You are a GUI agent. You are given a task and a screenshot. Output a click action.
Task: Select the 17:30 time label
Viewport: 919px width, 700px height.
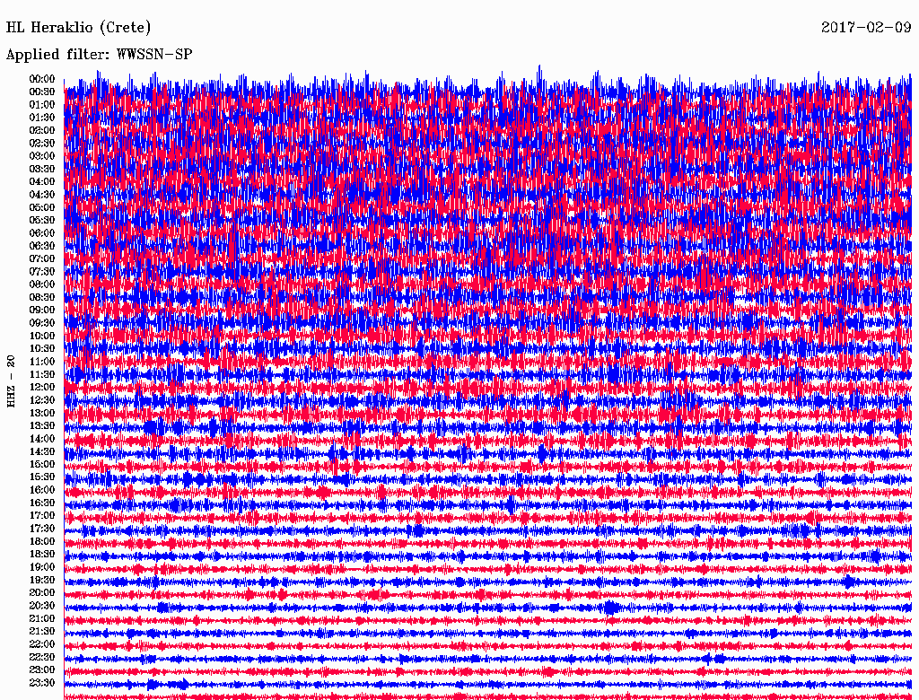(x=42, y=529)
